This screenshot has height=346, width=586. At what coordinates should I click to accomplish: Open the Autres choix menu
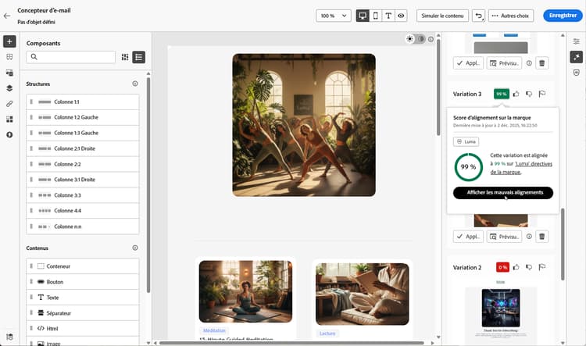click(510, 16)
